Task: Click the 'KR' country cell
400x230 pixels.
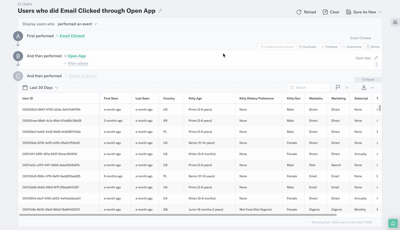Action: [x=165, y=120]
